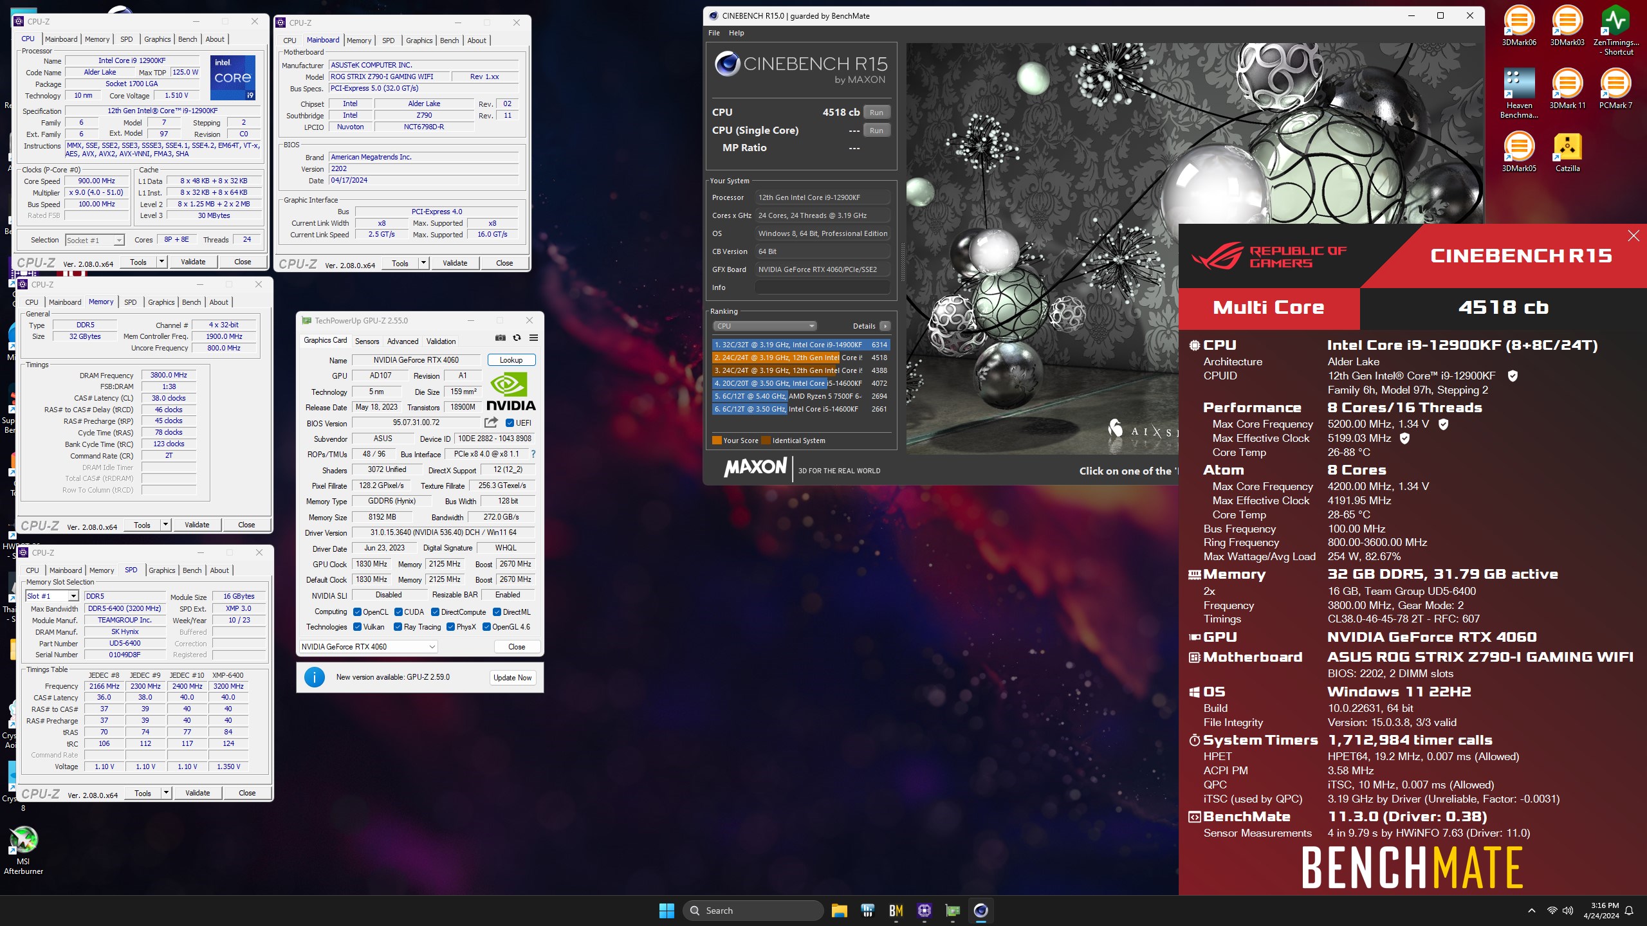Open the GPU-Z hamburger menu icon
Image resolution: width=1647 pixels, height=926 pixels.
(x=533, y=338)
